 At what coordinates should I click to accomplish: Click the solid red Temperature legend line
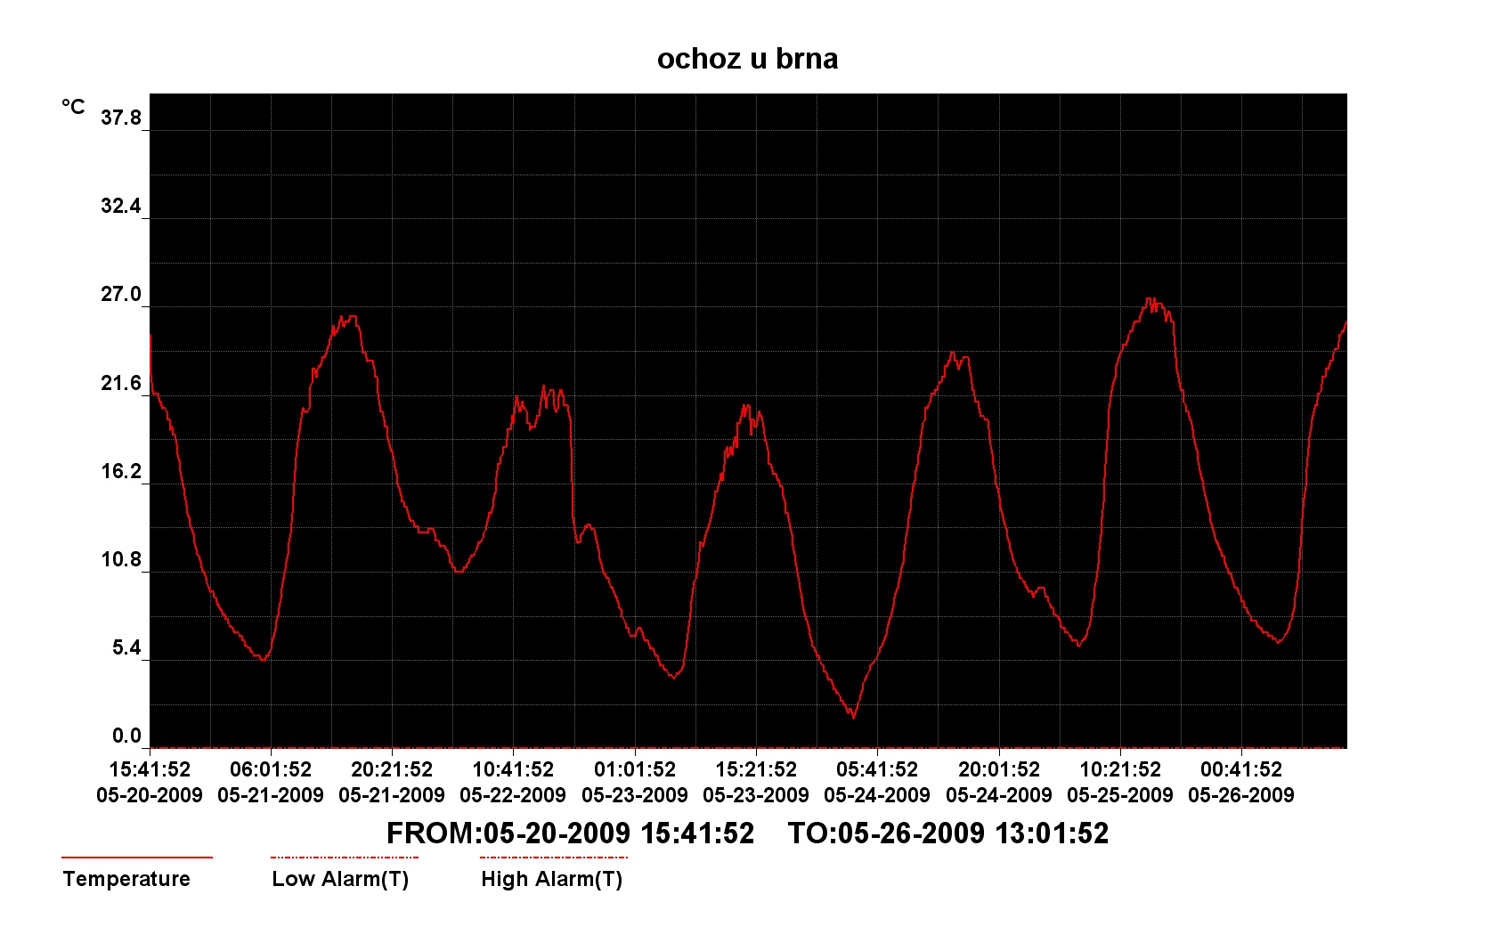pyautogui.click(x=137, y=858)
